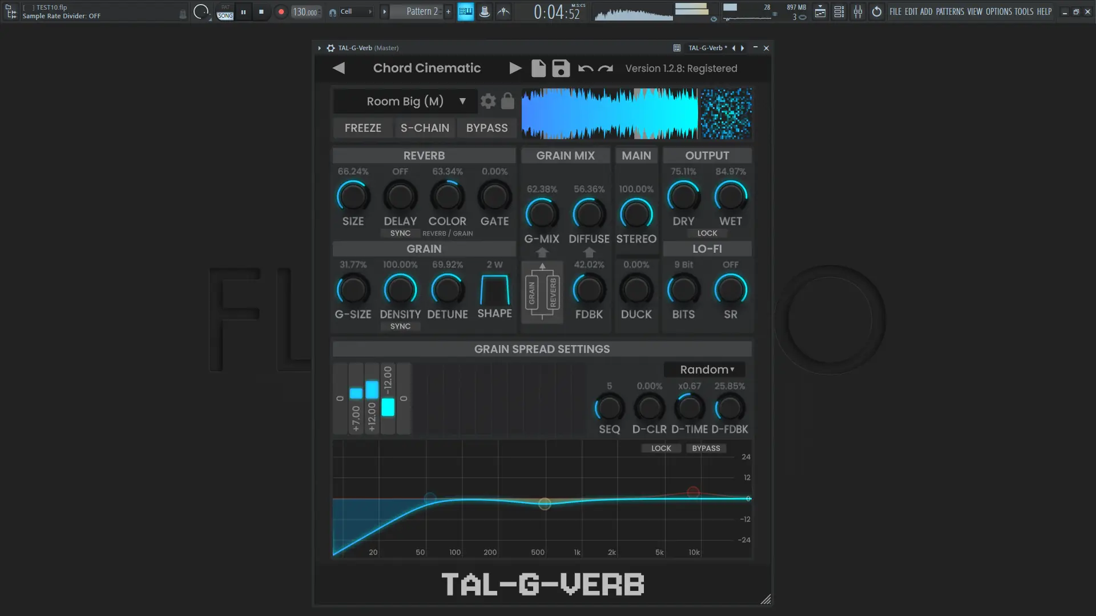Open the PATTERNS menu
The width and height of the screenshot is (1096, 616).
click(949, 11)
